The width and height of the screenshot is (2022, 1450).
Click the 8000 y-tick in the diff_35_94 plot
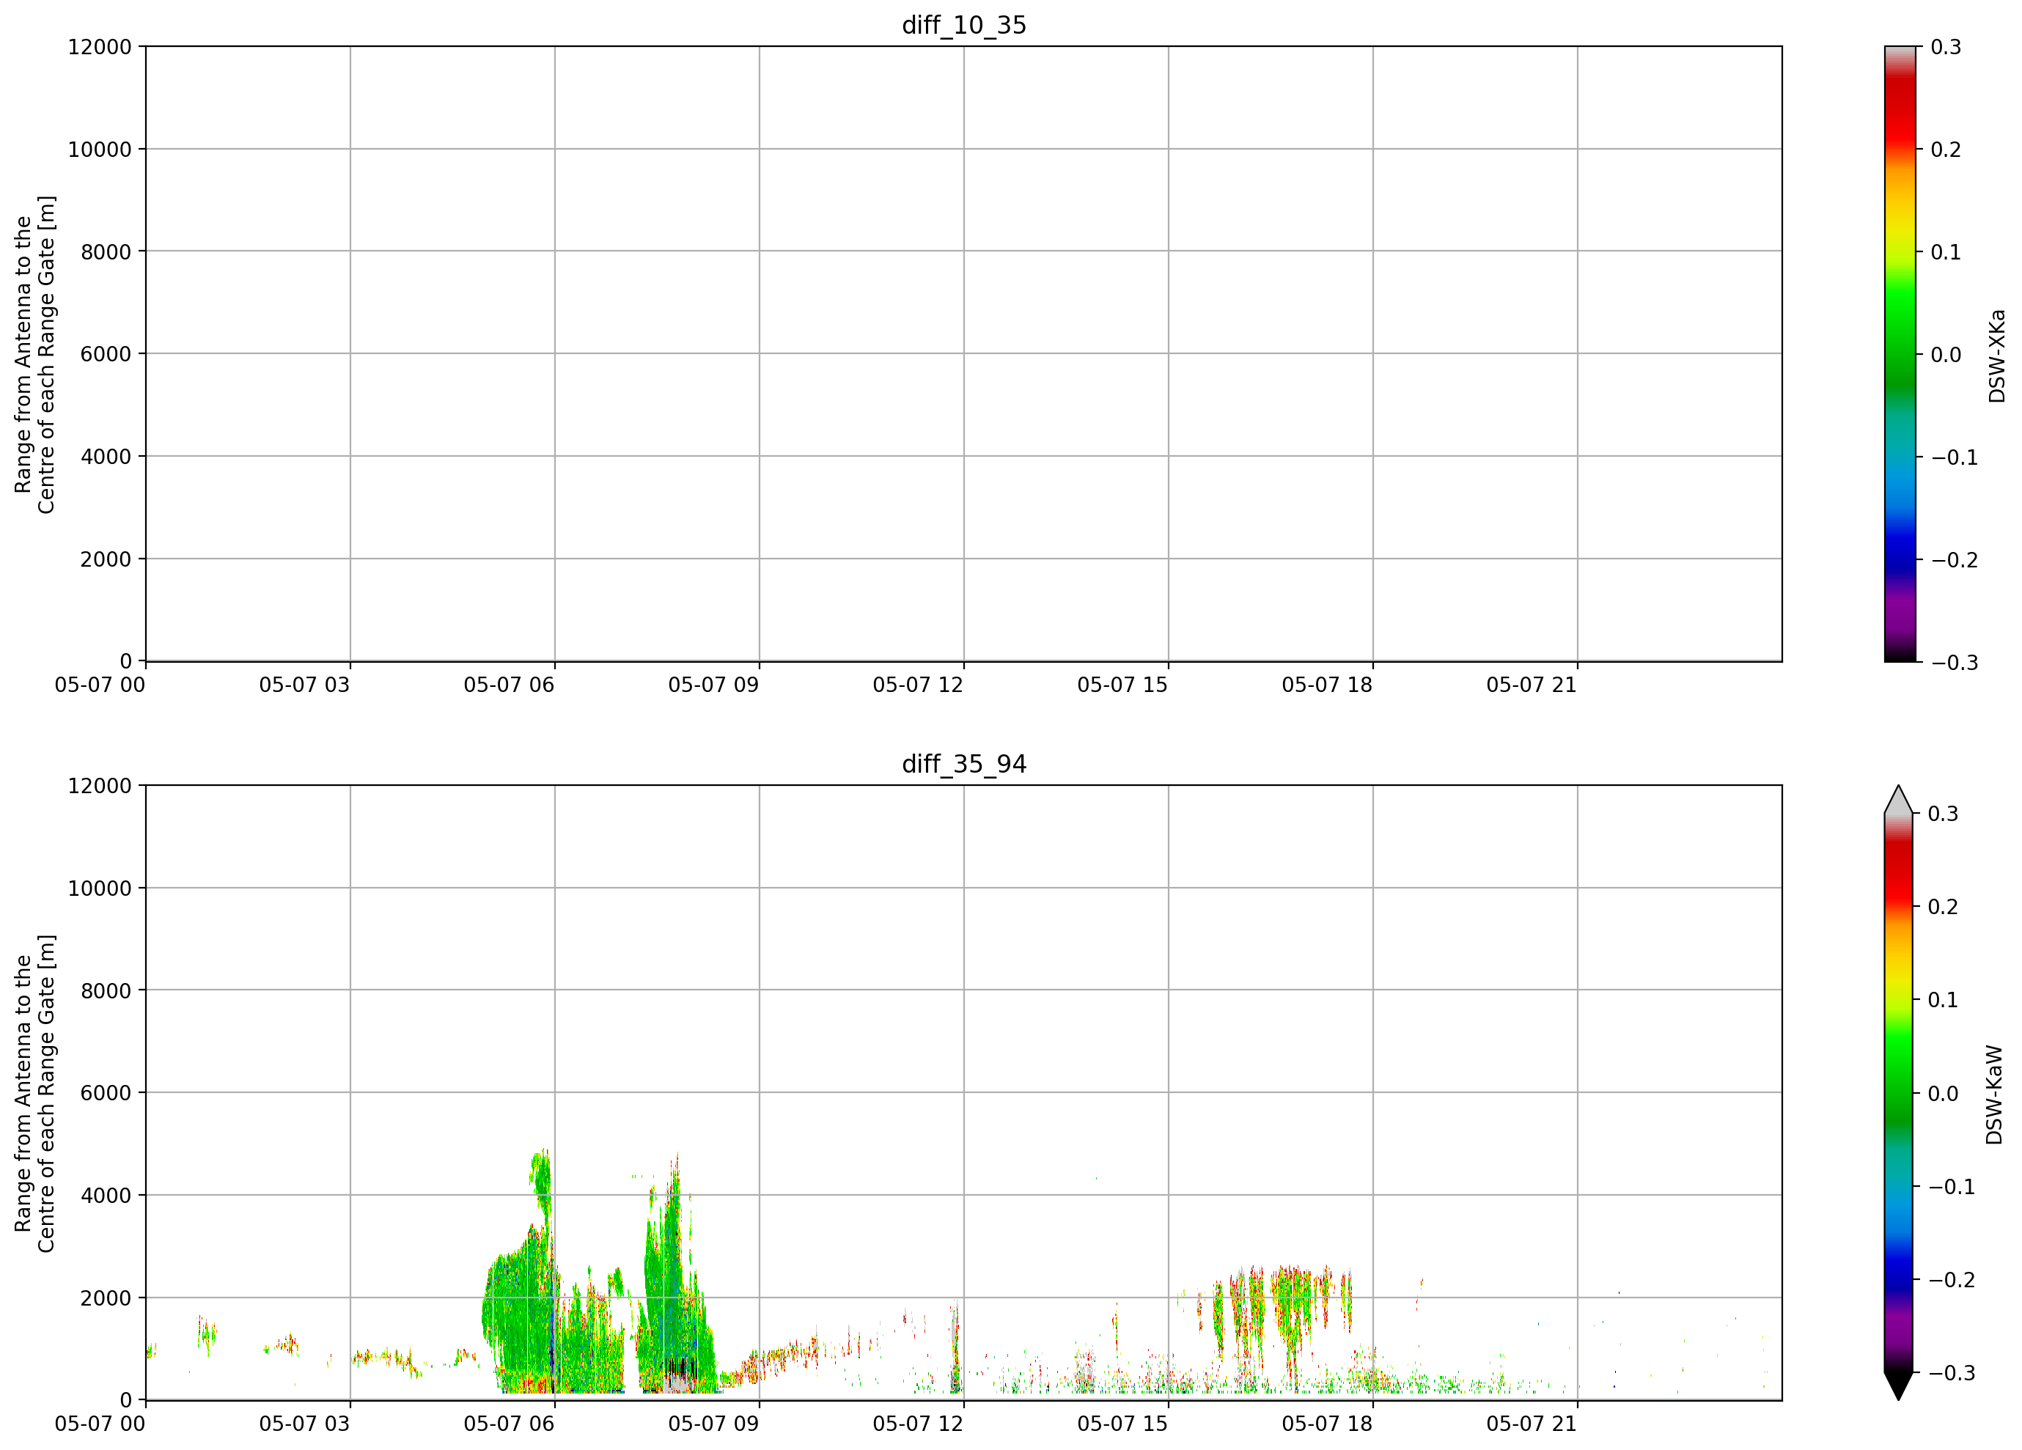[106, 991]
